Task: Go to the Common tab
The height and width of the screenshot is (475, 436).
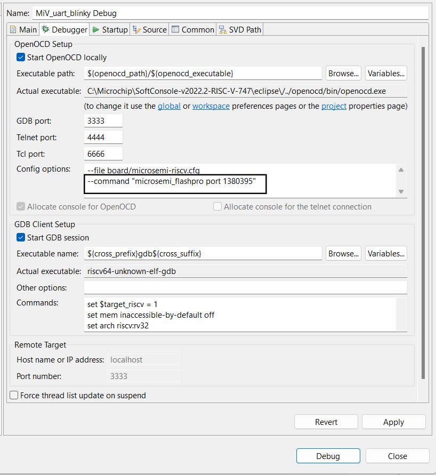Action: 192,30
